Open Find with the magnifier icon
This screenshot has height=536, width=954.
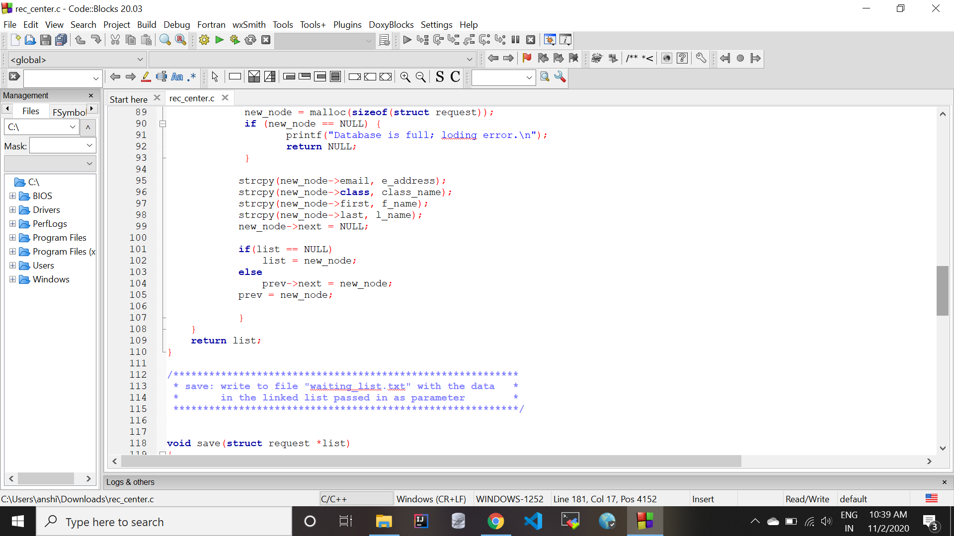coord(165,40)
